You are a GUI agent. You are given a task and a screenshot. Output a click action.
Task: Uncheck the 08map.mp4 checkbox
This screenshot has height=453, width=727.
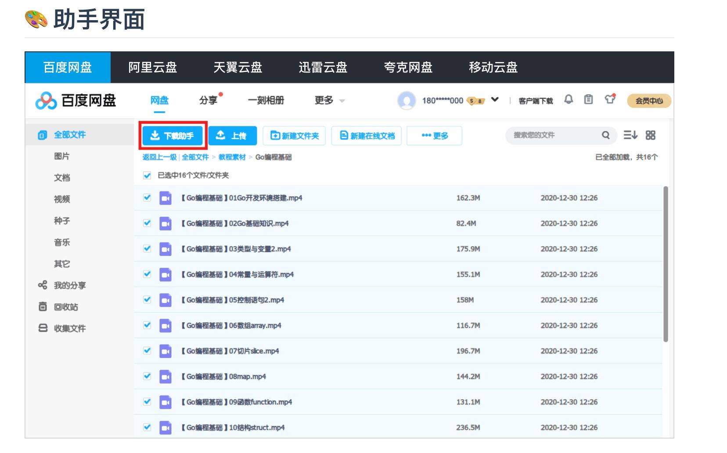click(147, 376)
